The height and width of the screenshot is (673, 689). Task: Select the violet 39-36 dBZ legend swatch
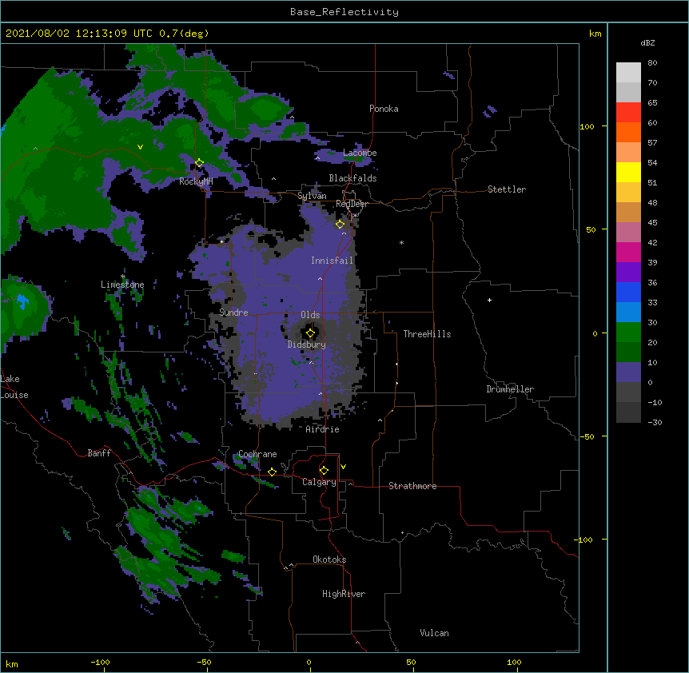[x=628, y=273]
